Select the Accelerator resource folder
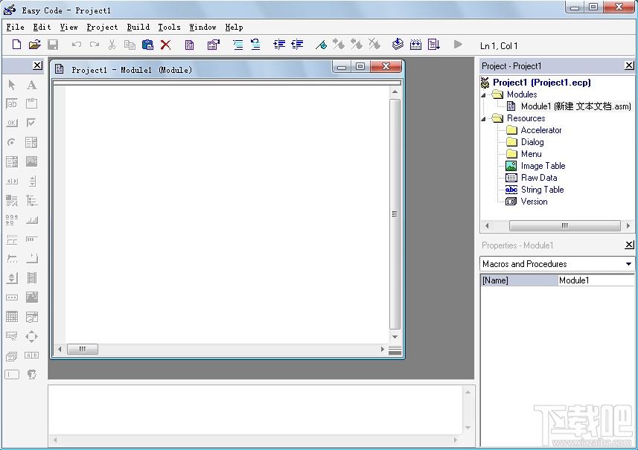 [x=541, y=130]
